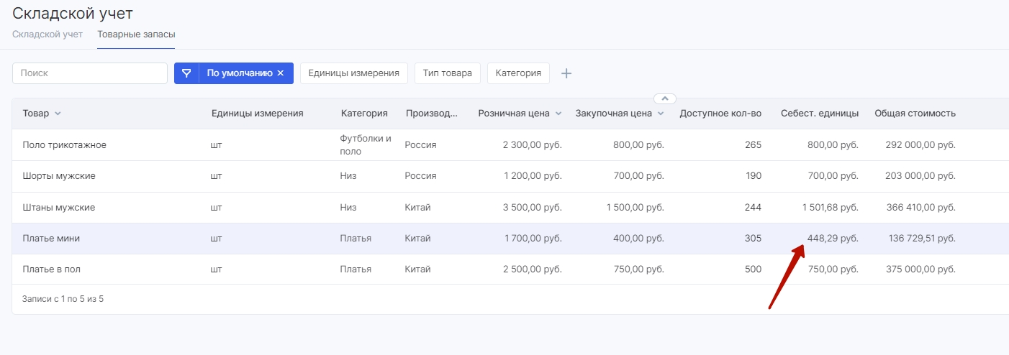
Task: Click 'Складской учет' page heading
Action: coord(73,13)
